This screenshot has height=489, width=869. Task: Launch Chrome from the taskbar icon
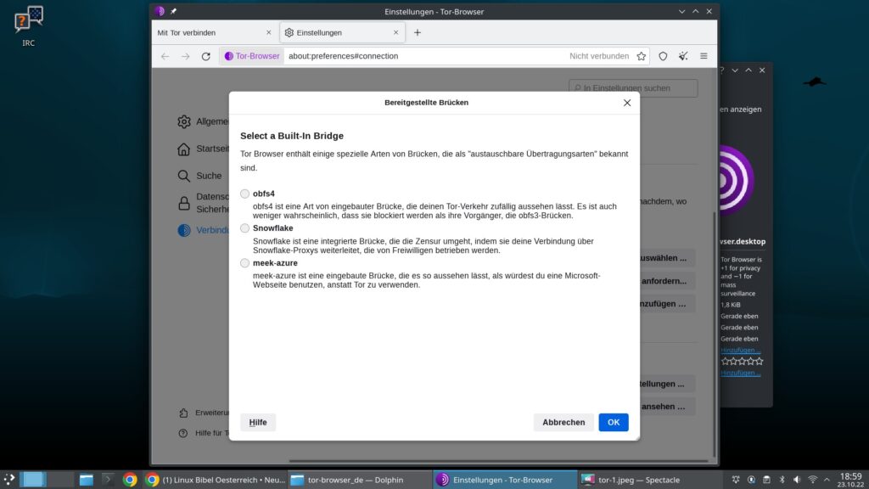pos(130,480)
